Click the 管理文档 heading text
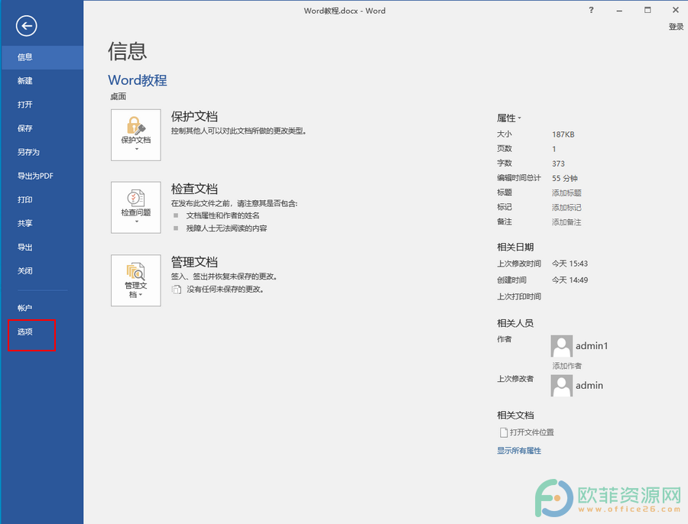Viewport: 688px width, 524px height. tap(194, 262)
